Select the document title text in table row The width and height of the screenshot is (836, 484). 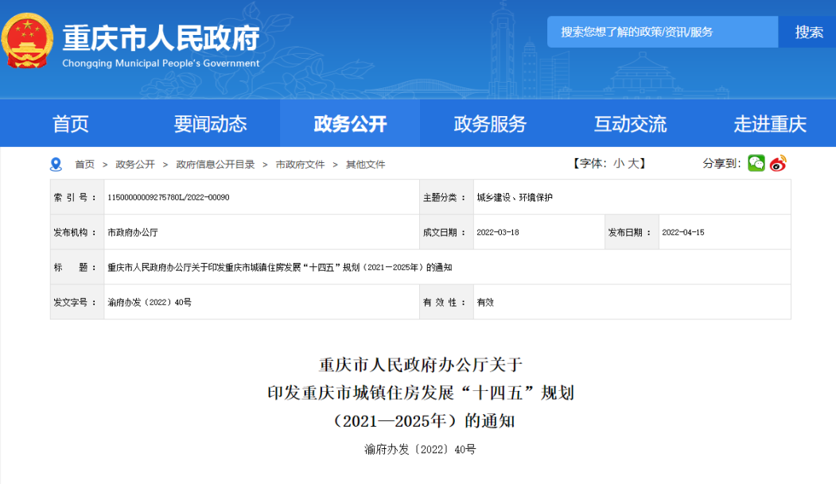coord(279,267)
